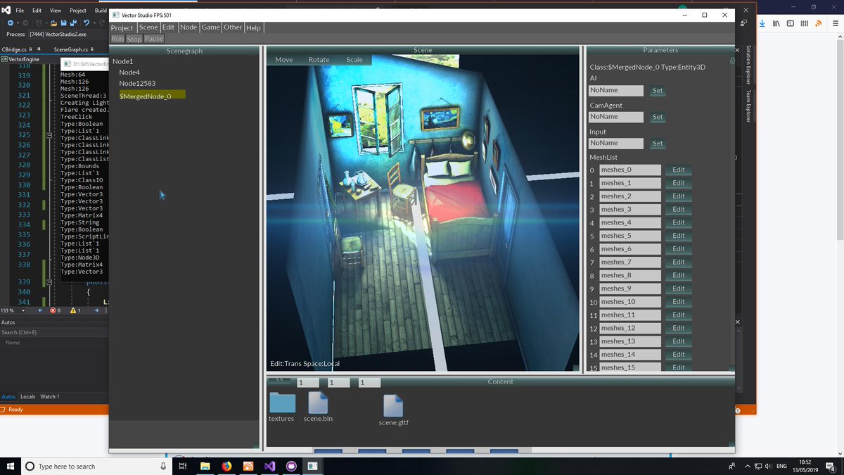Screen dimensions: 844x475
Task: Click Windows taskbar search box
Action: point(97,466)
